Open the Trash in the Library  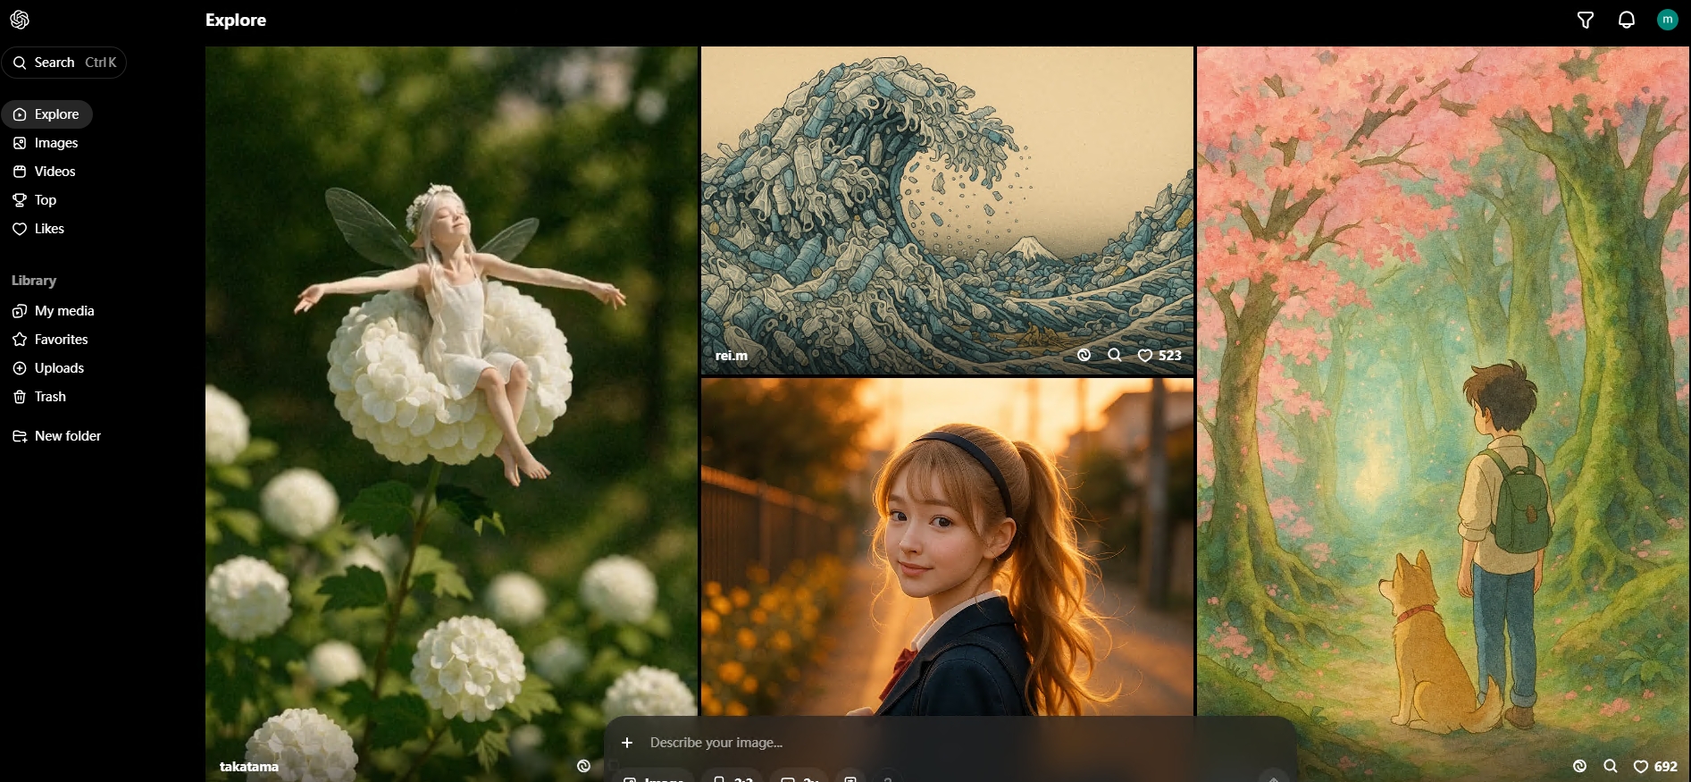click(x=39, y=397)
